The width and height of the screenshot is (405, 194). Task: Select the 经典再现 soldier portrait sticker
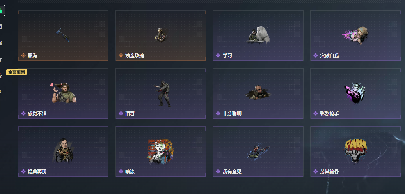coord(64,151)
